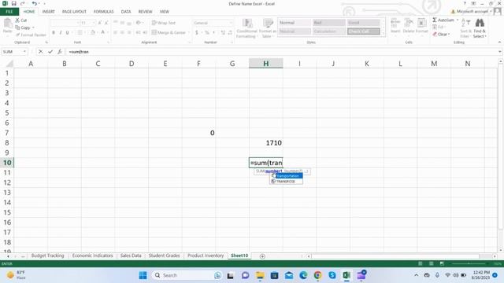The image size is (504, 283).
Task: Click the Undo arrow icon
Action: [x=34, y=3]
